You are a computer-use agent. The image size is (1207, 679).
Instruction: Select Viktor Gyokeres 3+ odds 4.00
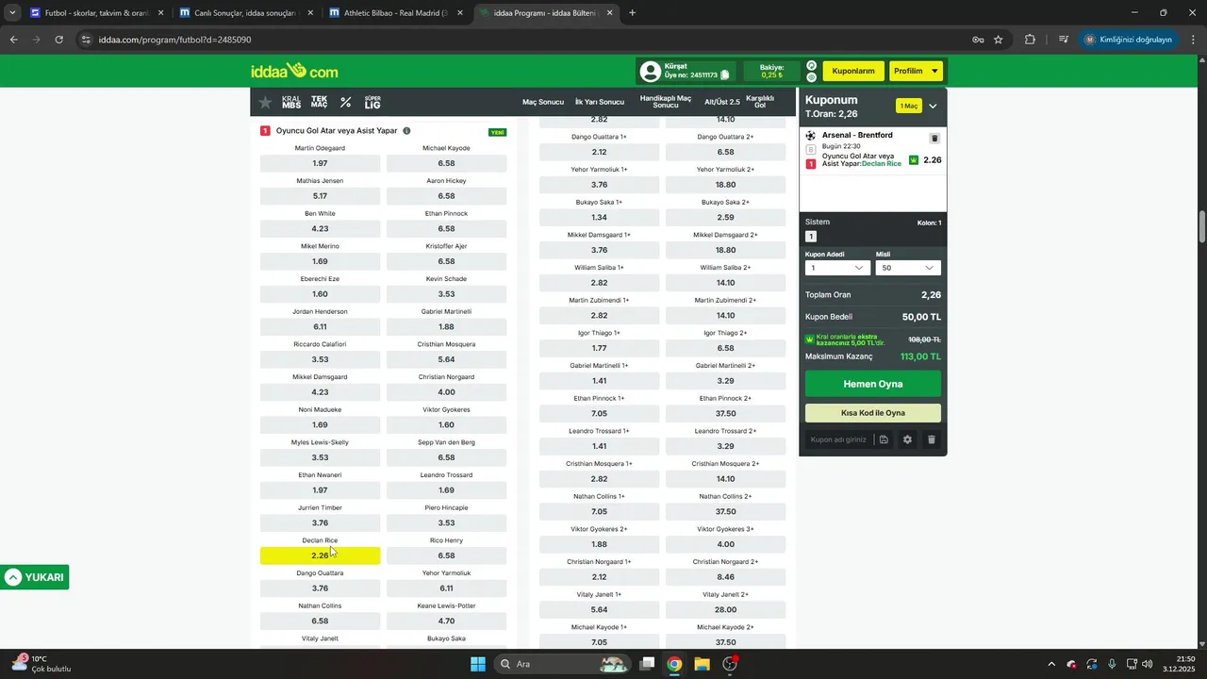pos(725,544)
